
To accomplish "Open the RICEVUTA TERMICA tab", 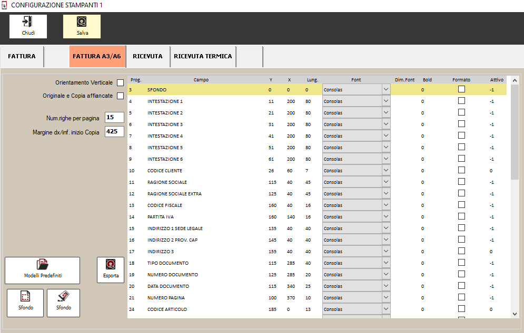I will (x=203, y=56).
